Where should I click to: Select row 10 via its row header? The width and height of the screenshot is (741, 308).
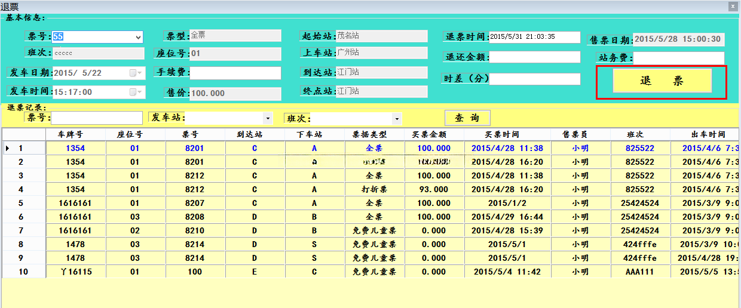(24, 272)
